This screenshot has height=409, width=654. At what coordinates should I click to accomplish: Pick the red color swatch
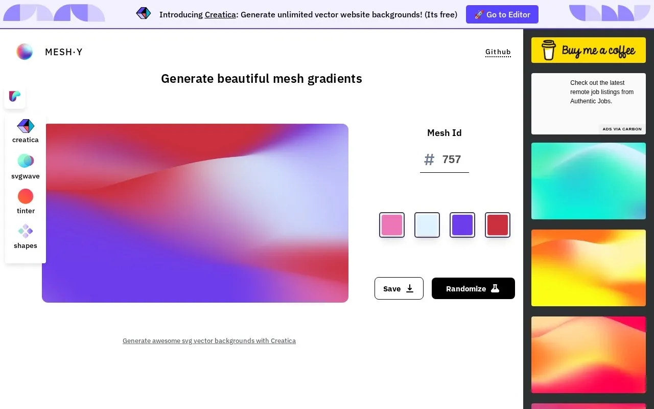tap(498, 225)
